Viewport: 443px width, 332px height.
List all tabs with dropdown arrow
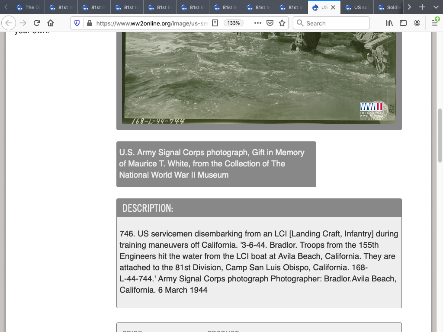click(435, 7)
